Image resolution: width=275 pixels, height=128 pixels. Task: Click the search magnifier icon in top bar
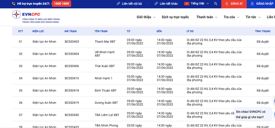(216, 4)
